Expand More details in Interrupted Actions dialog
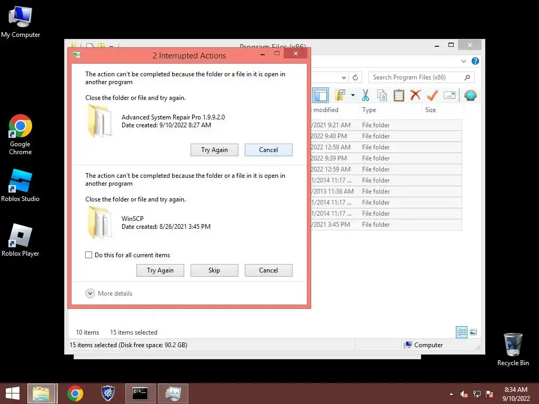 (108, 294)
